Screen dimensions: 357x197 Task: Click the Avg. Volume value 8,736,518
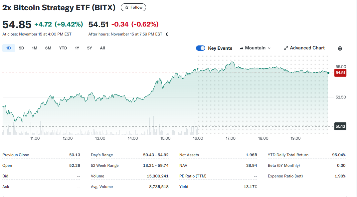pos(159,187)
